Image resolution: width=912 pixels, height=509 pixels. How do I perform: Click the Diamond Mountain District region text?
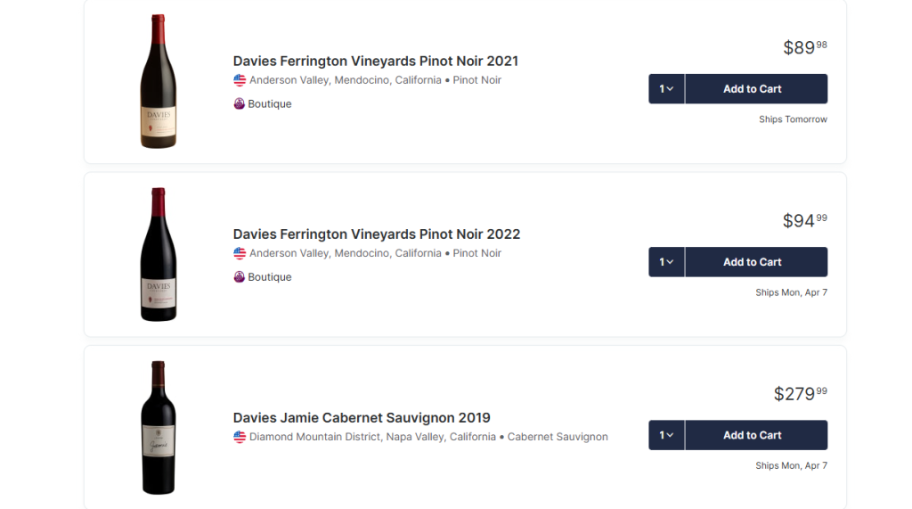pos(315,437)
